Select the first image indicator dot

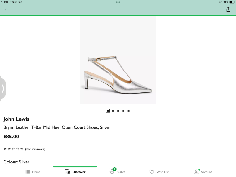point(108,111)
